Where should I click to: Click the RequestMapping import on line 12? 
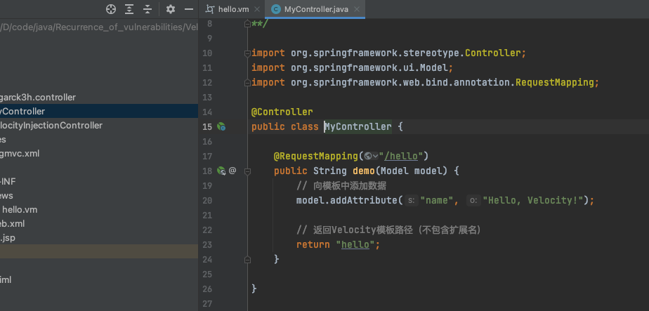coord(554,82)
